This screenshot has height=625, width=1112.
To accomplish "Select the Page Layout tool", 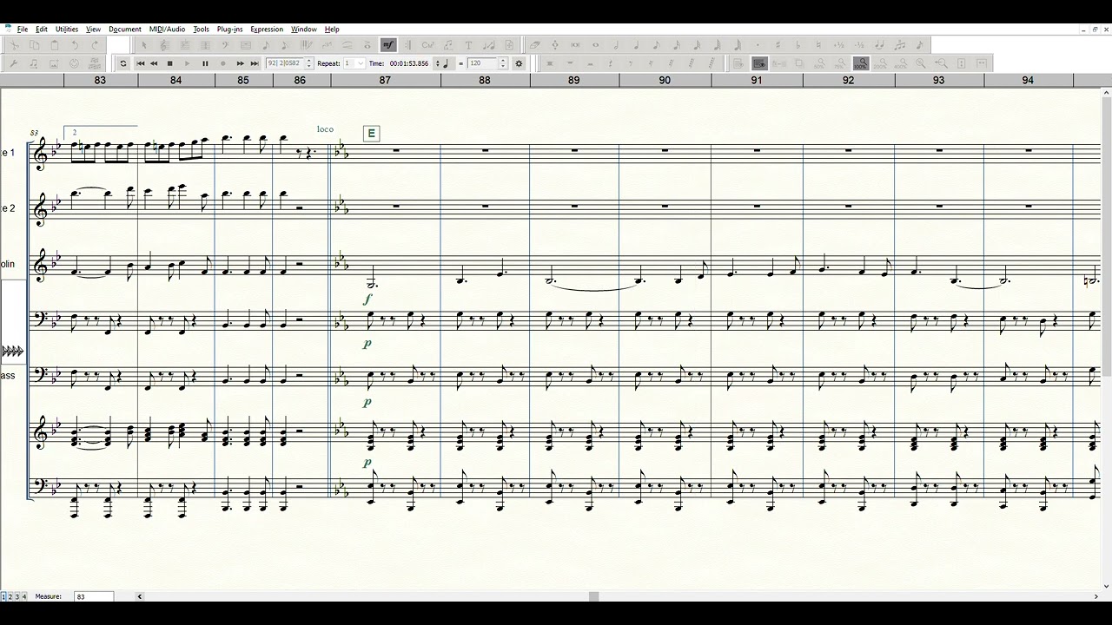I will (508, 45).
